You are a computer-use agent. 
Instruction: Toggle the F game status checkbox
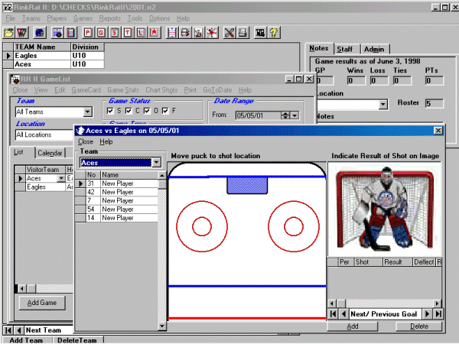[165, 112]
